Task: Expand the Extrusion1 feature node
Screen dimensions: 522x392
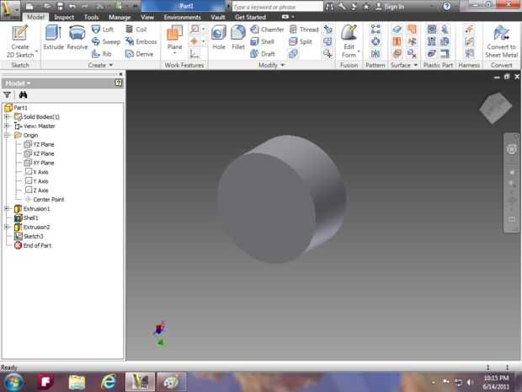Action: coord(7,208)
